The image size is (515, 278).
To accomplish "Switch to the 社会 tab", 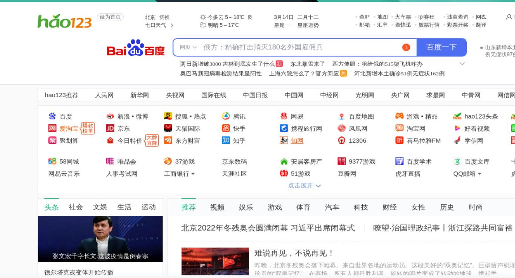I will [76, 207].
